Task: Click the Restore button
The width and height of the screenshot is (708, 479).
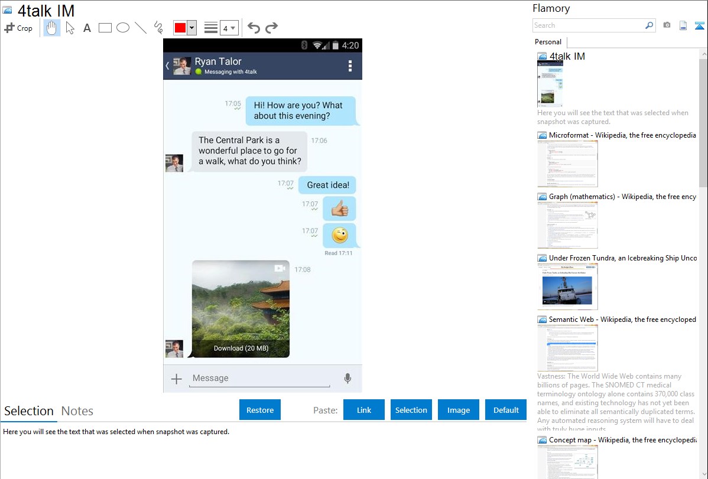Action: pos(260,410)
